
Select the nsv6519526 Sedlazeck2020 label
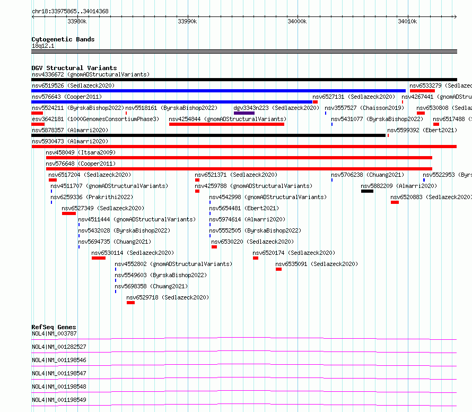[73, 85]
